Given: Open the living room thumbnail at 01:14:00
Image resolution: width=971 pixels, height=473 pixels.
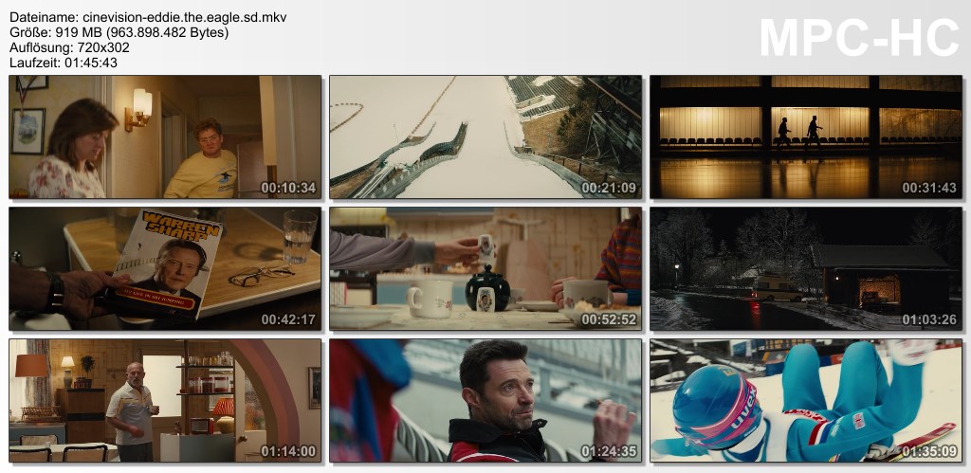Looking at the screenshot, I should (x=165, y=401).
